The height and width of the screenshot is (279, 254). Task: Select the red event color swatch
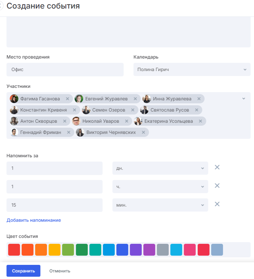click(14, 250)
